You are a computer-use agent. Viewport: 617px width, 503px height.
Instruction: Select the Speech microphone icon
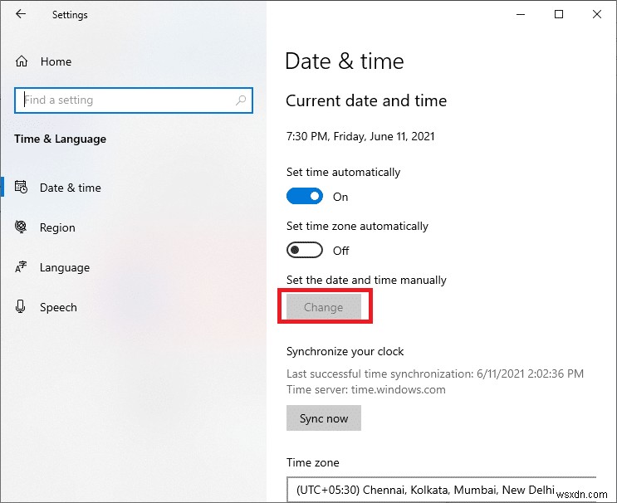(x=21, y=307)
